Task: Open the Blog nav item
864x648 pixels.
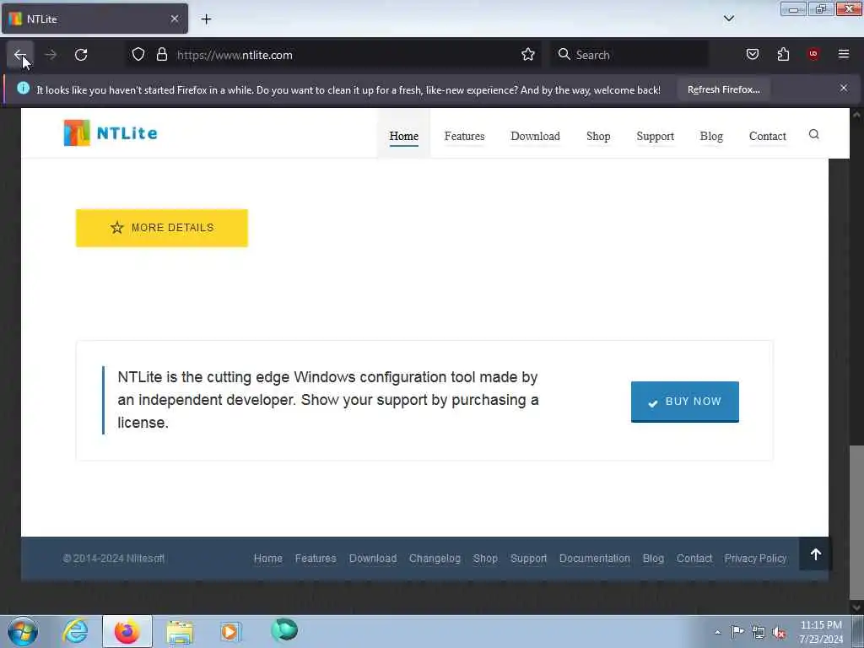Action: pos(711,136)
